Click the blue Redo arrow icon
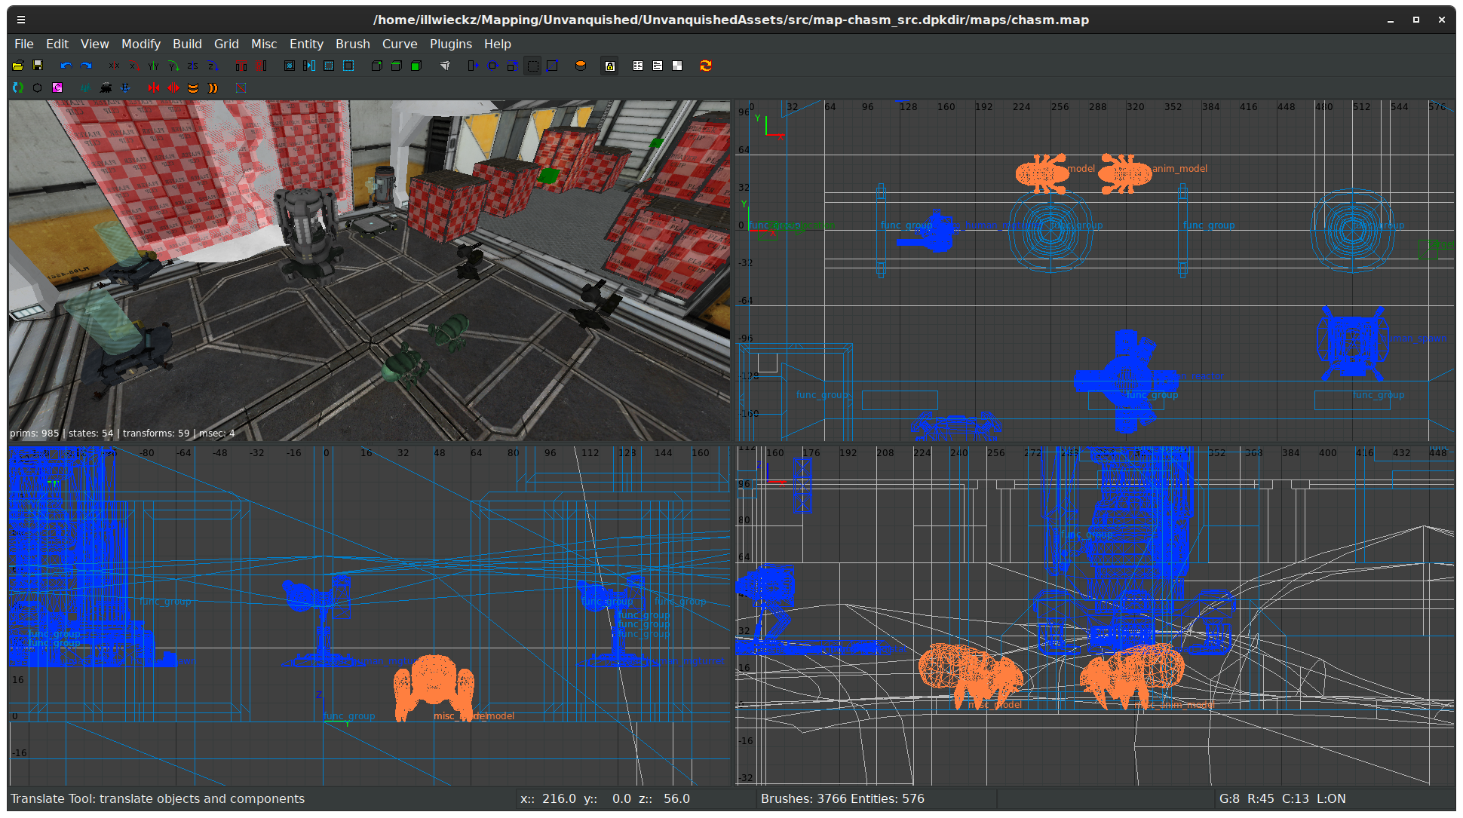This screenshot has width=1463, height=818. 86,66
